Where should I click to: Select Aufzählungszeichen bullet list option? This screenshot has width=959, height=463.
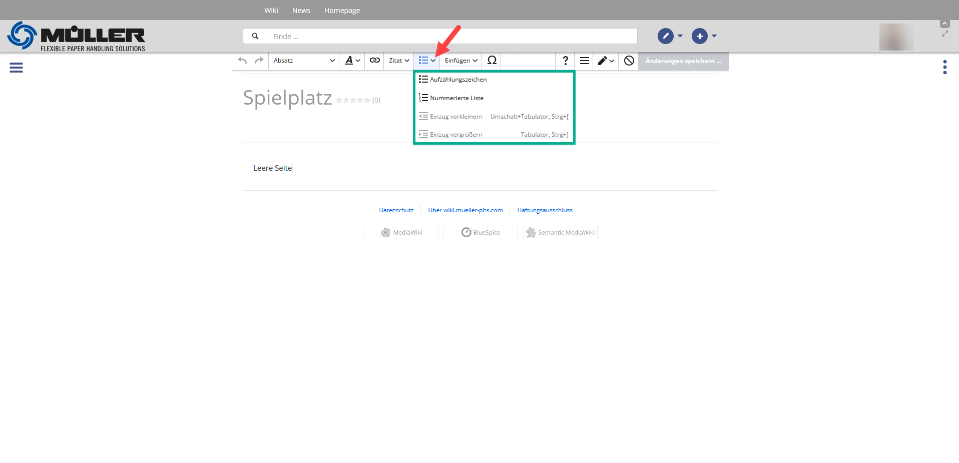[458, 80]
